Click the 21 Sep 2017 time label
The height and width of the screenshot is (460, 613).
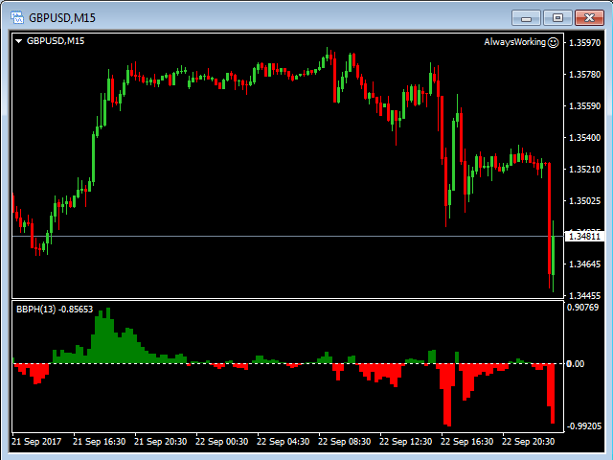37,442
